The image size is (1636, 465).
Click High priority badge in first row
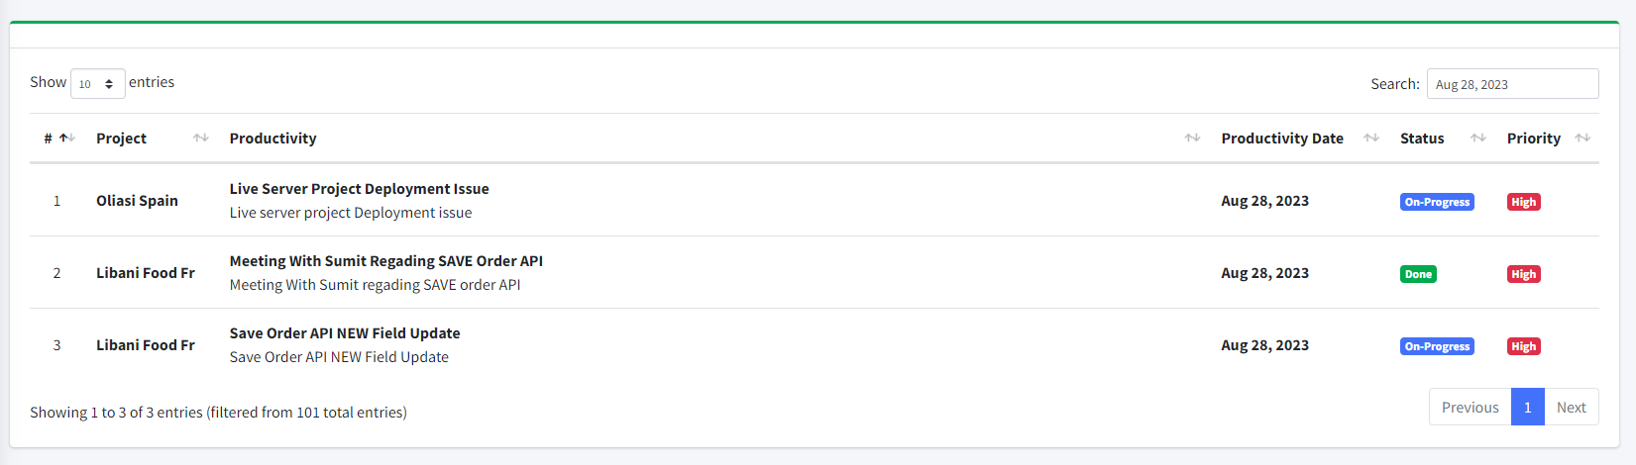click(x=1523, y=202)
